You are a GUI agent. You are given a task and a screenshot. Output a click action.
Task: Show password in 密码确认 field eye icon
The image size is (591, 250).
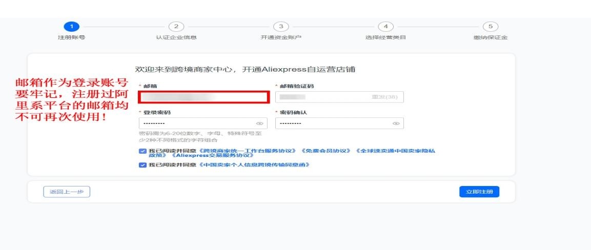pos(396,123)
